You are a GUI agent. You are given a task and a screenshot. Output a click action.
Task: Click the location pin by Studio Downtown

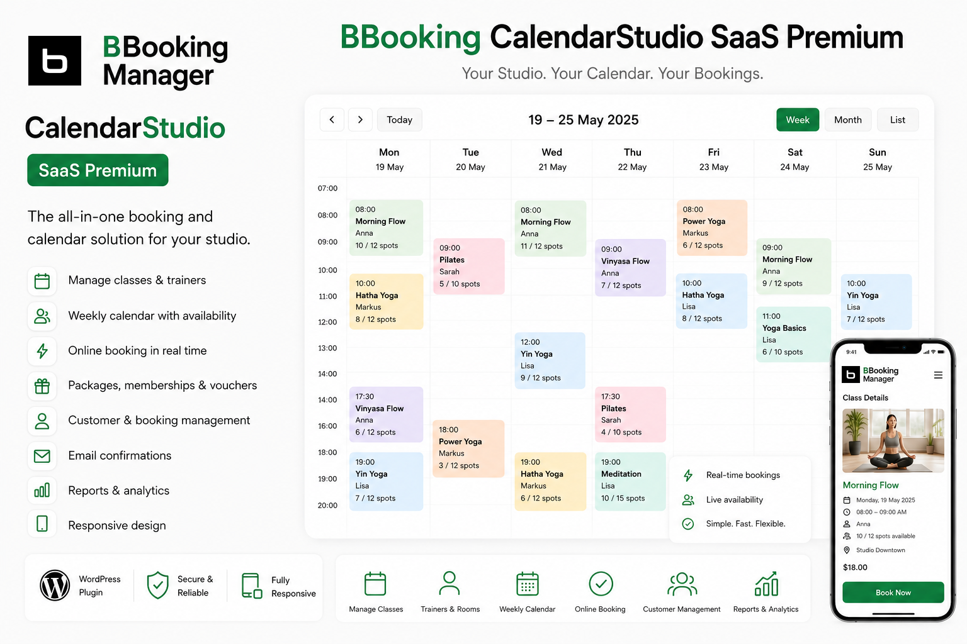[x=847, y=550]
